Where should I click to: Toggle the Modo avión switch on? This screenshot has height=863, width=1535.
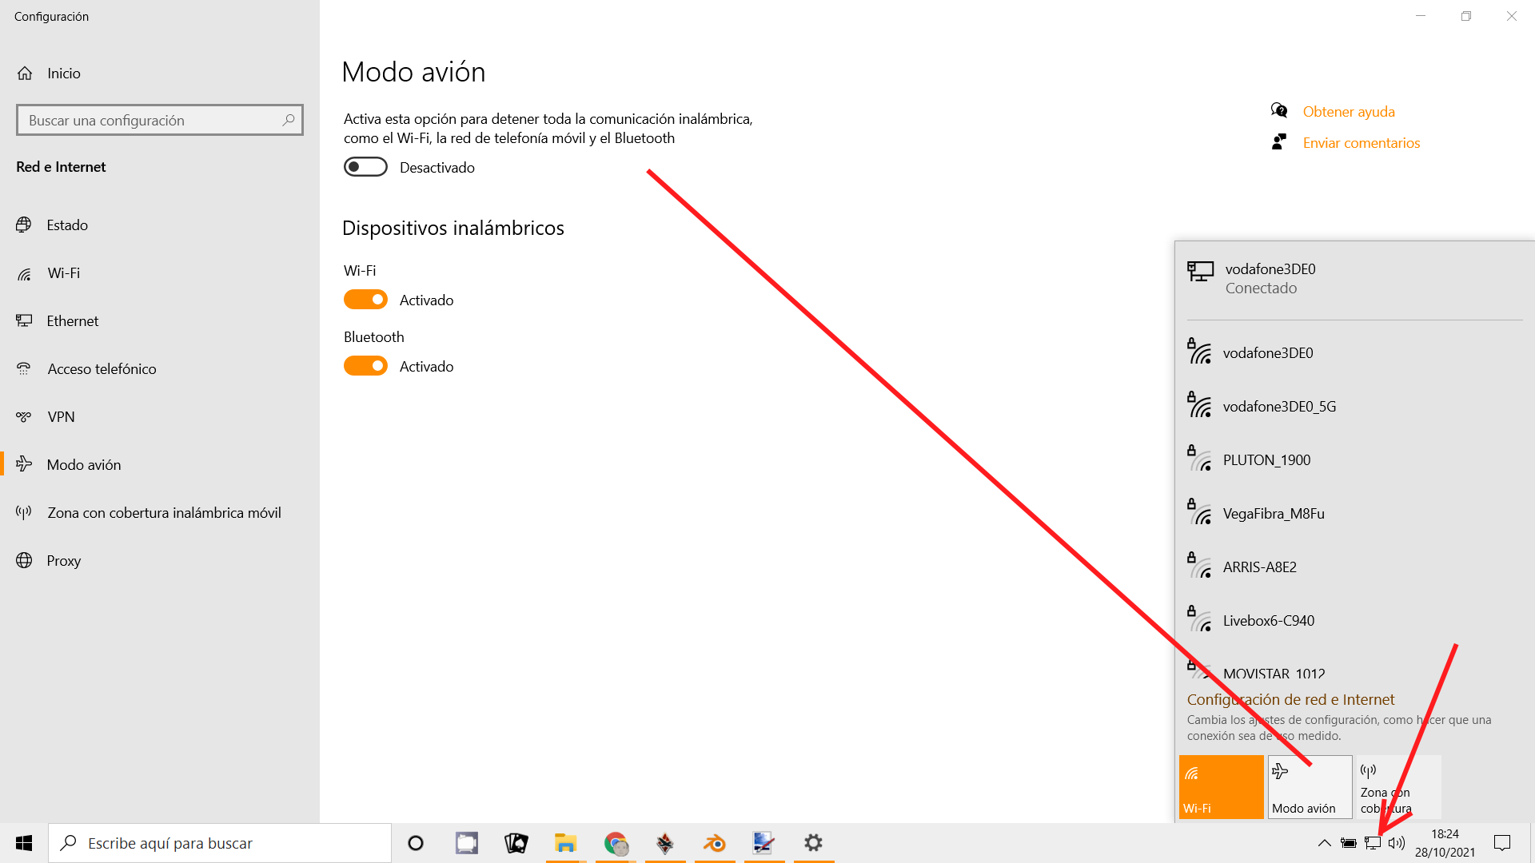point(365,167)
